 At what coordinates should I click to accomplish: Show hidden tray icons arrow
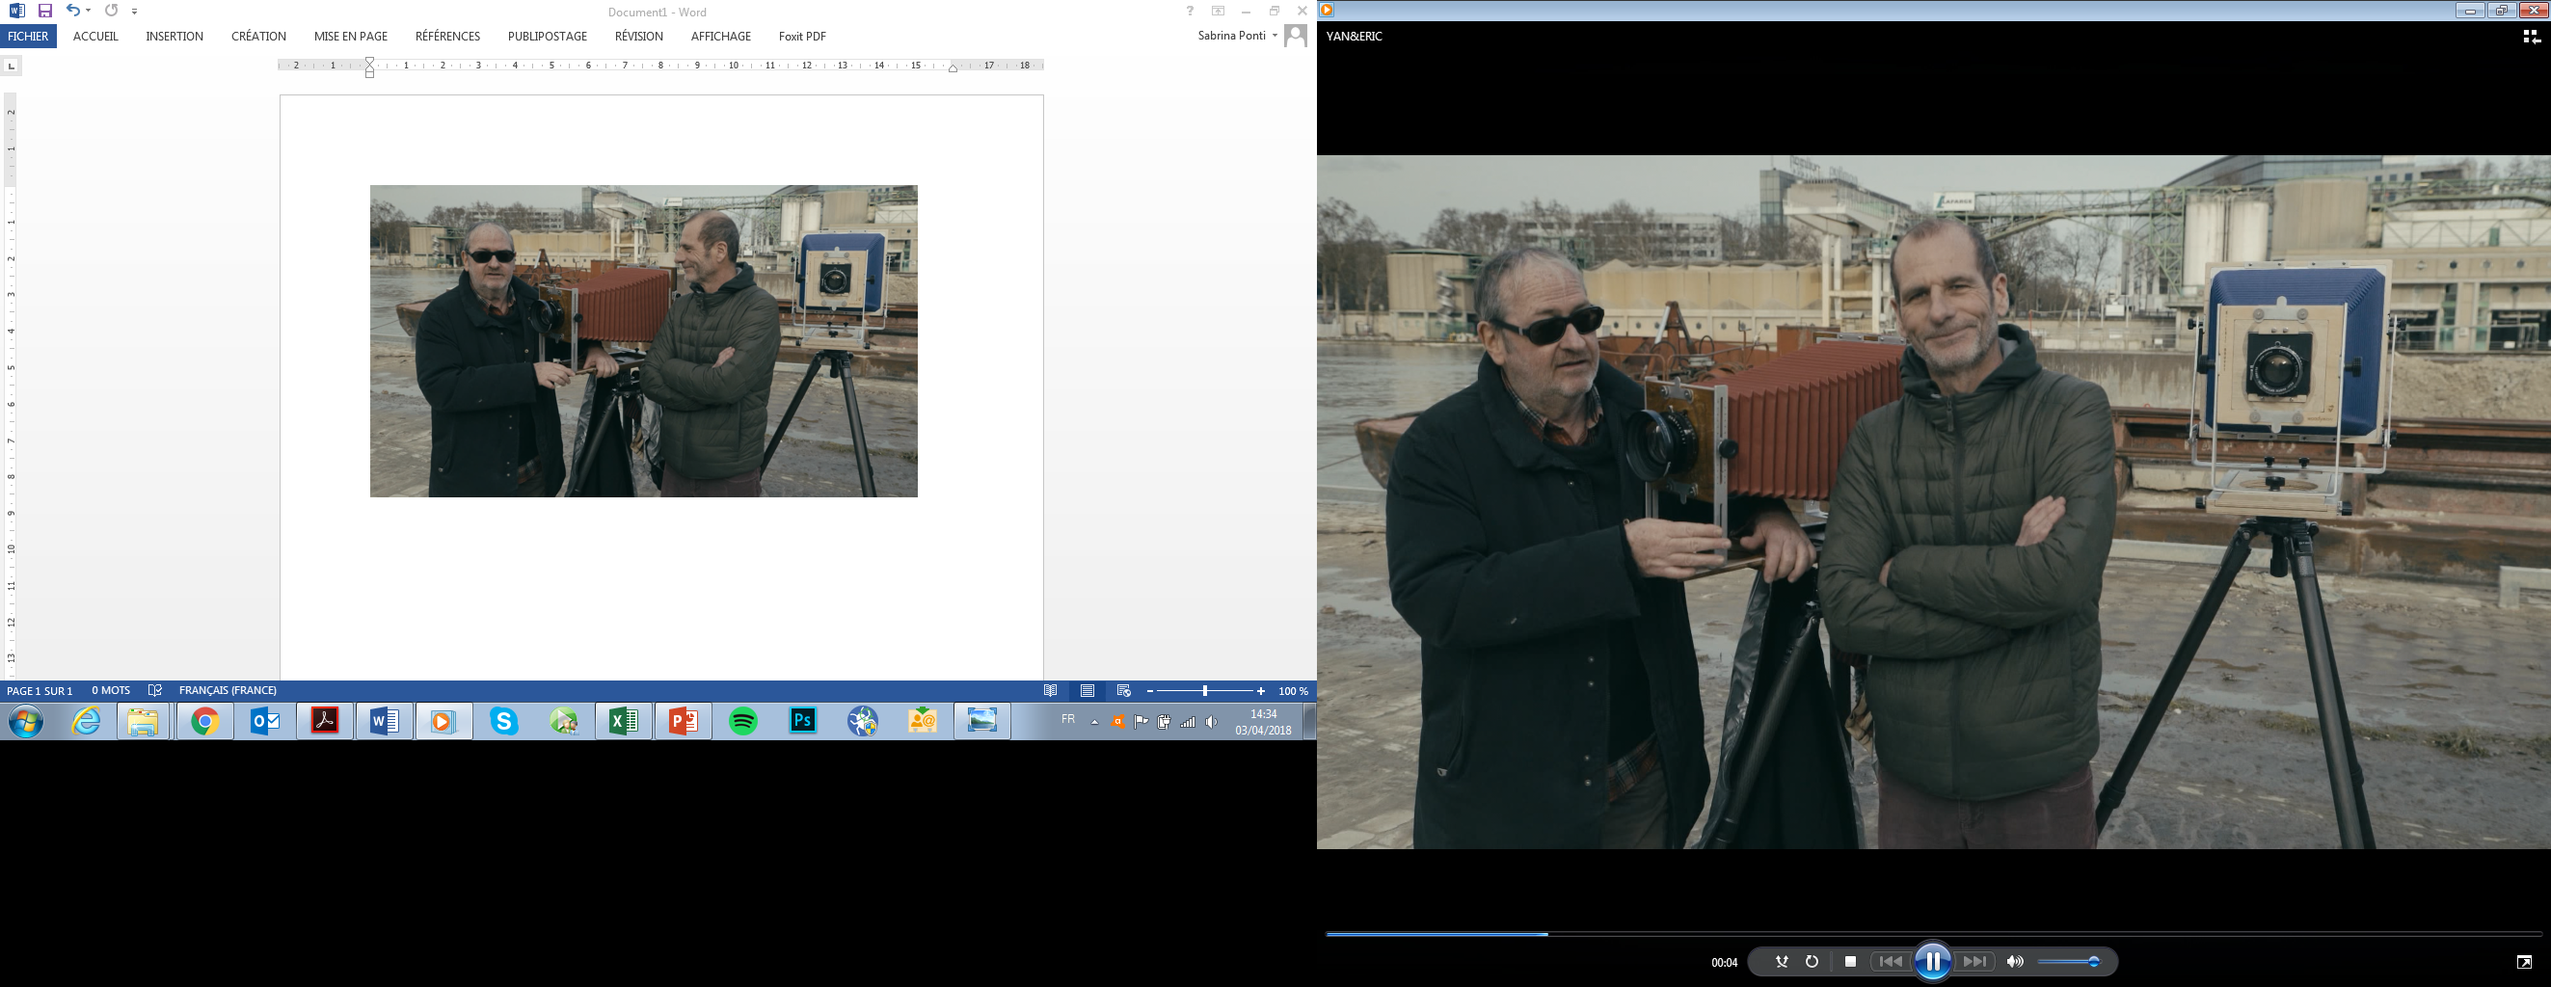click(x=1094, y=723)
